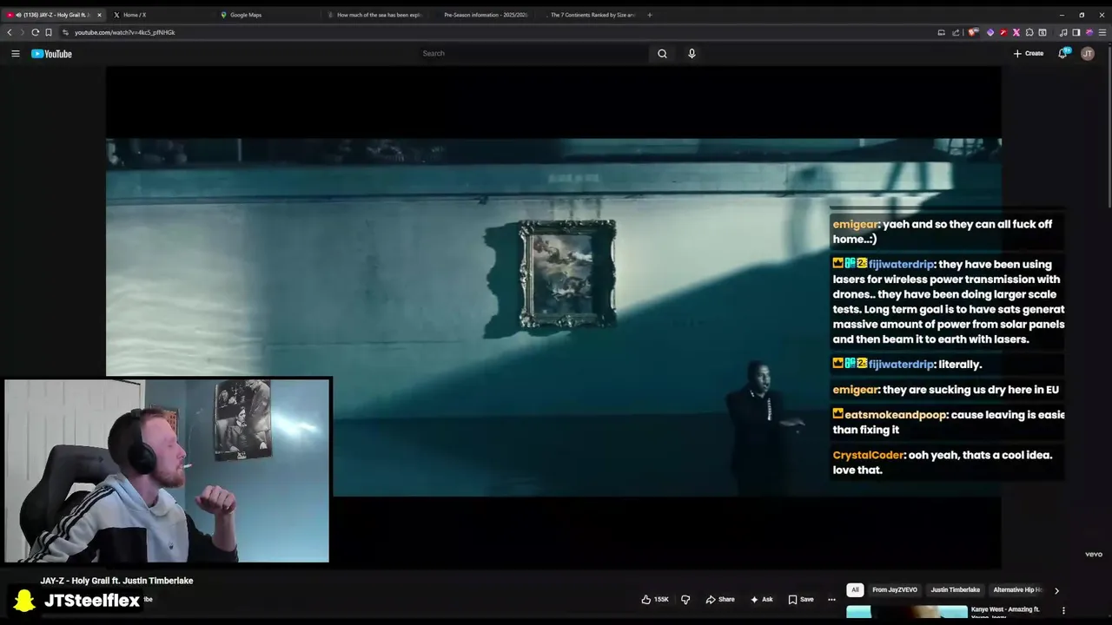
Task: Click the YouTube search input field
Action: pyautogui.click(x=532, y=54)
